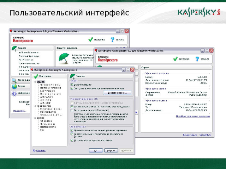Image resolution: width=226 pixels, height=169 pixels.
Task: Select Настройка сети in the settings tree
Action: [x=48, y=127]
